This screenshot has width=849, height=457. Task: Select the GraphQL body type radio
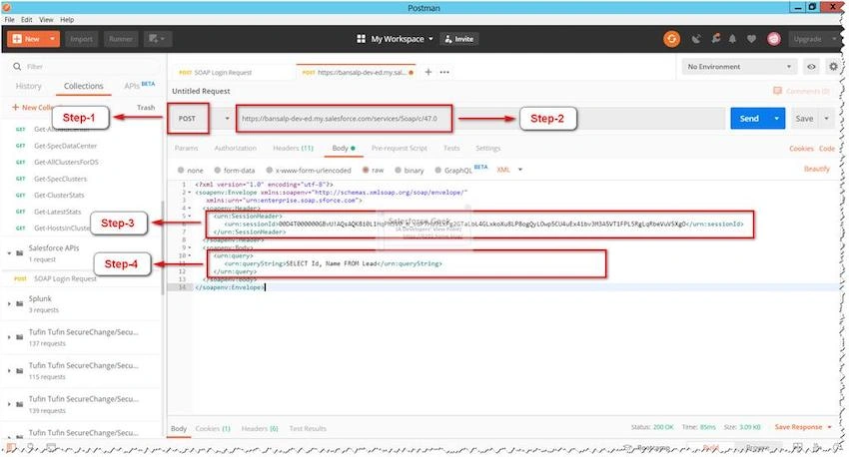tap(438, 170)
